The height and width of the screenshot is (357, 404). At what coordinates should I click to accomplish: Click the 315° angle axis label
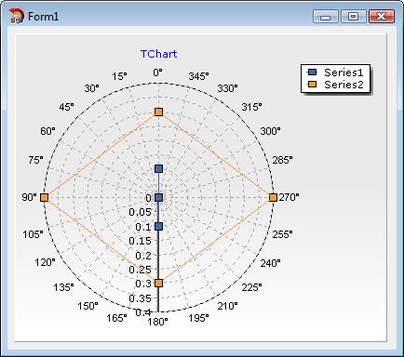[x=251, y=107]
